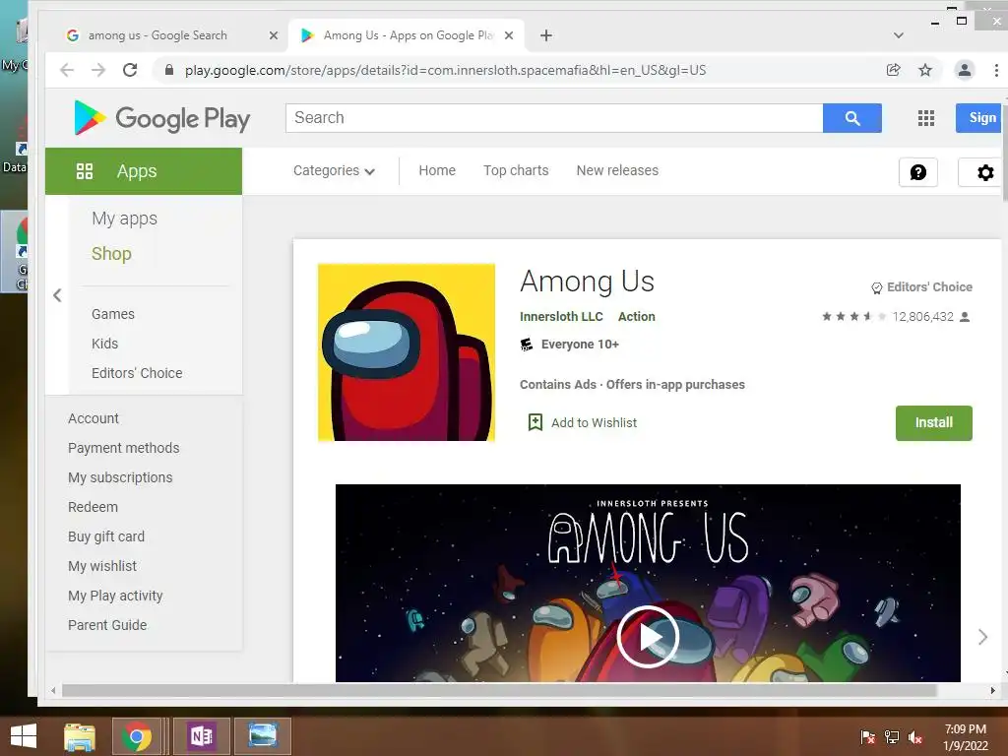Open the Google apps grid

click(x=925, y=118)
